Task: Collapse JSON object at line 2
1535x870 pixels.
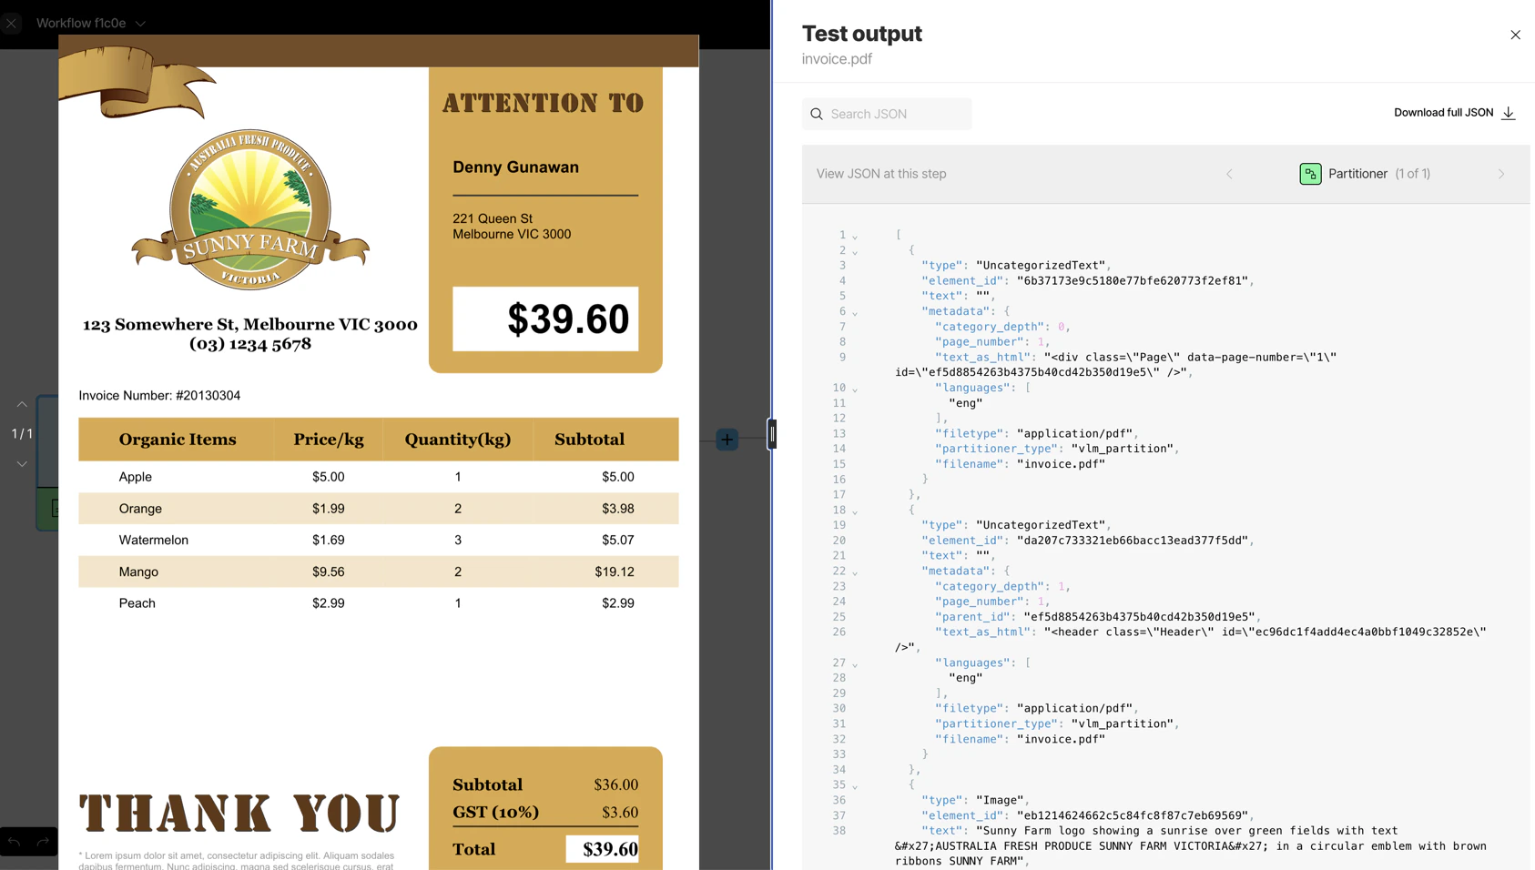Action: point(855,251)
